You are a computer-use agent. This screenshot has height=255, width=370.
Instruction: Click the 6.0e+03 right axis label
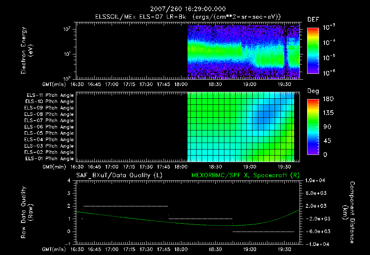tap(316, 193)
